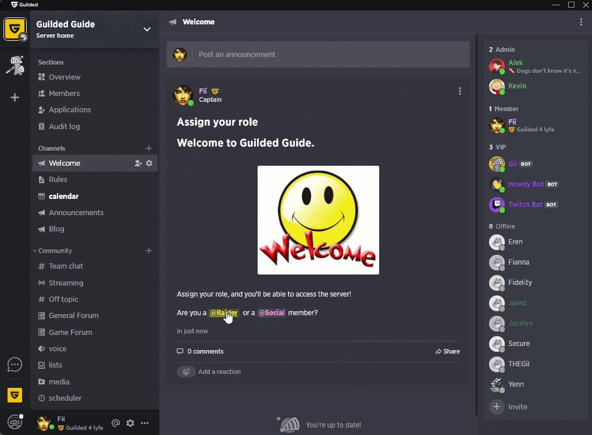Image resolution: width=592 pixels, height=435 pixels.
Task: Open Kevin's avatar in the member list
Action: click(x=497, y=87)
